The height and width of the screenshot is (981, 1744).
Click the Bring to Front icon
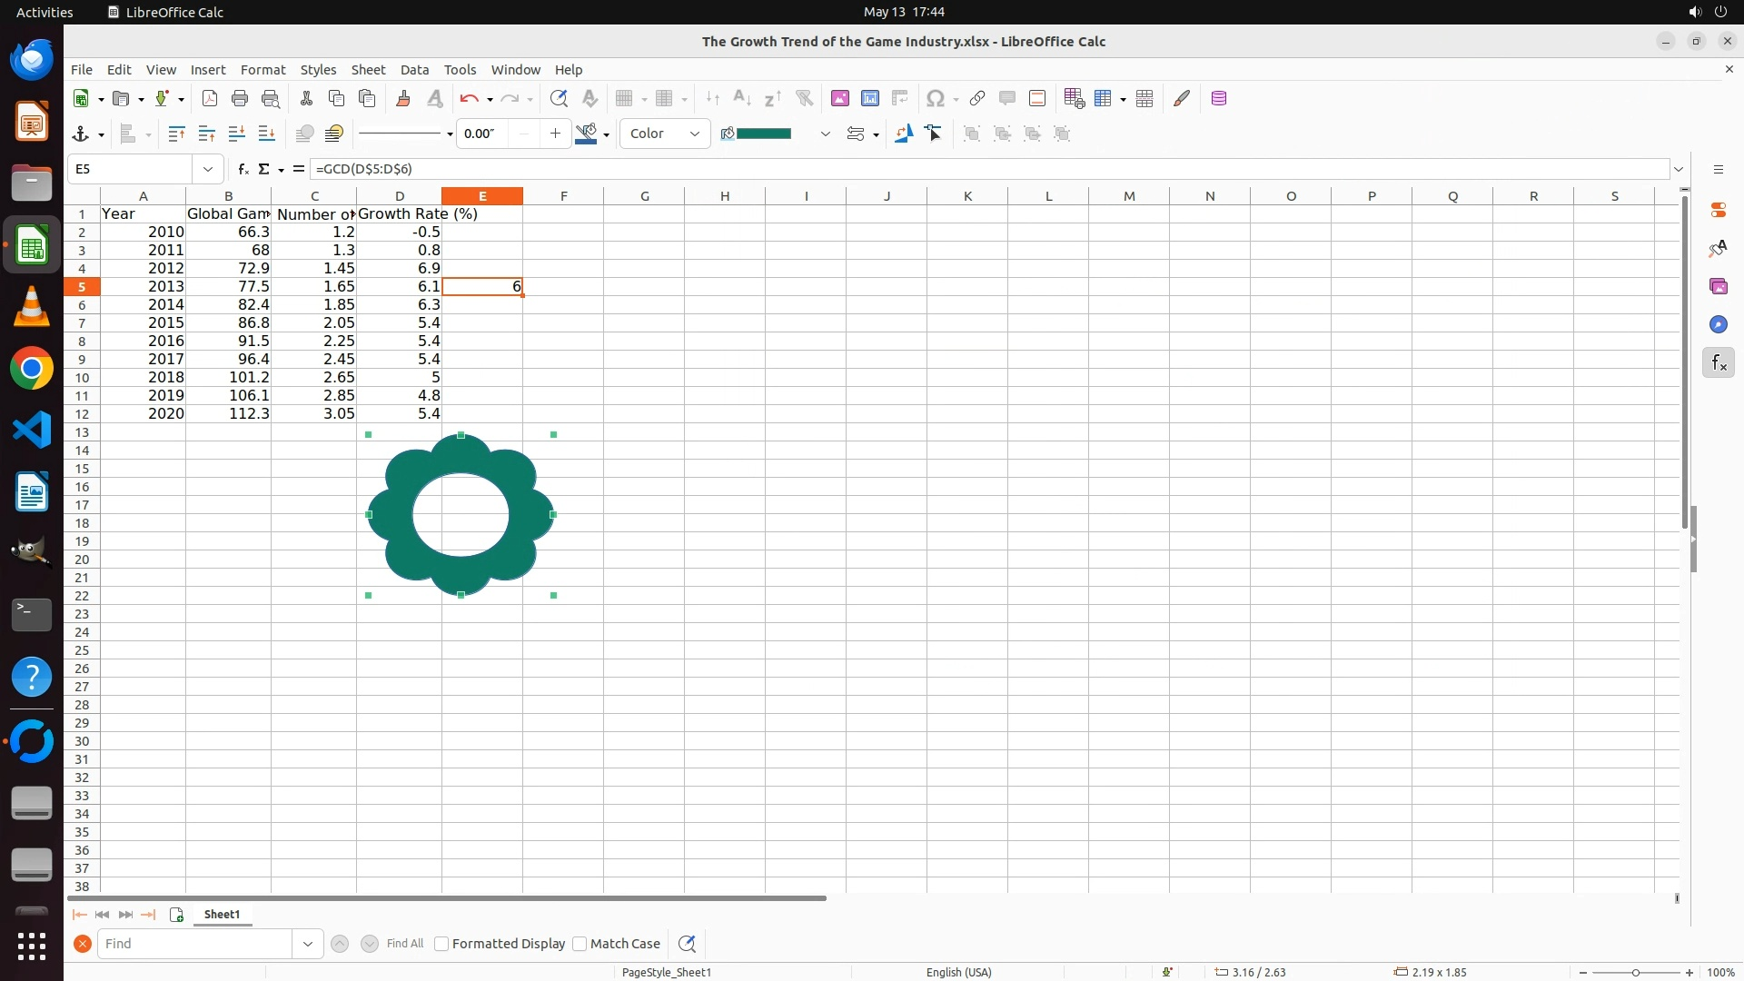[x=177, y=134]
